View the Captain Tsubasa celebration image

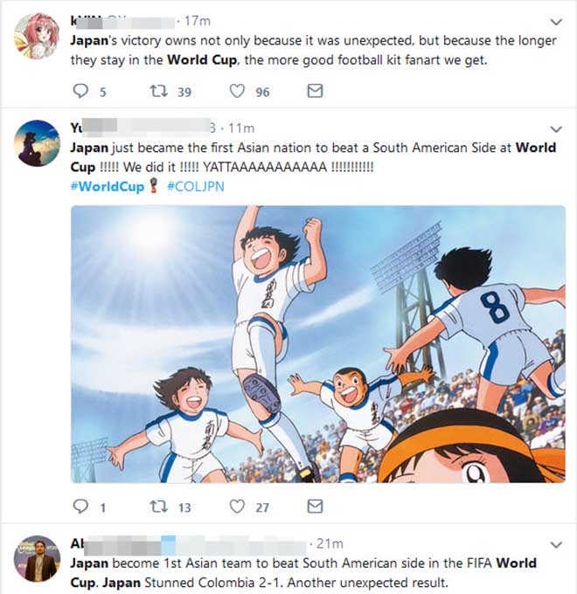pos(318,344)
